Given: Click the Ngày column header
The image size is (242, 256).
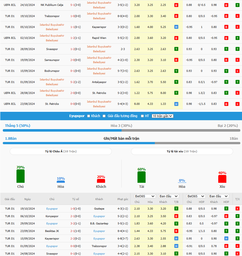Looking at the screenshot, I should [x=27, y=199].
